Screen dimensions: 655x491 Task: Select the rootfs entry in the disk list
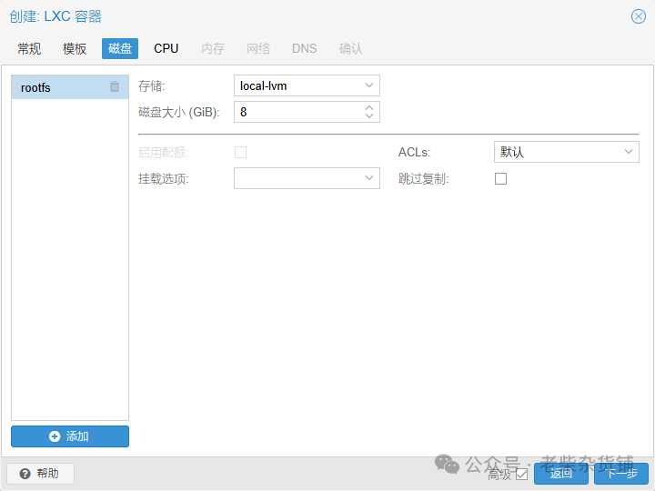point(70,87)
